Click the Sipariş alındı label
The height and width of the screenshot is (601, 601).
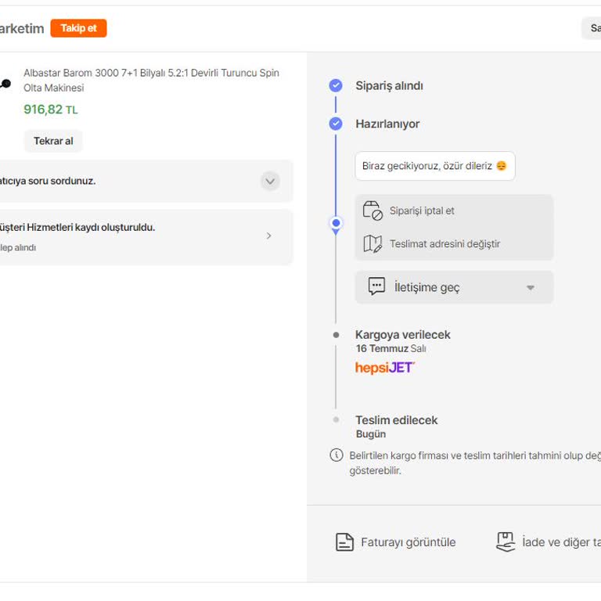pyautogui.click(x=389, y=85)
